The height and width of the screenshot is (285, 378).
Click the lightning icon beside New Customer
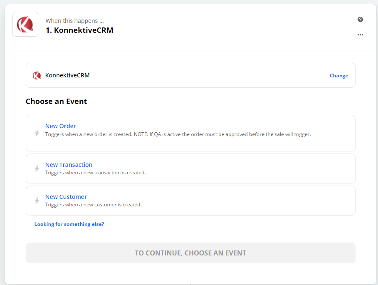click(37, 201)
